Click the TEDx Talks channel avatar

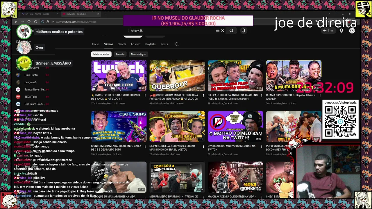click(x=18, y=97)
